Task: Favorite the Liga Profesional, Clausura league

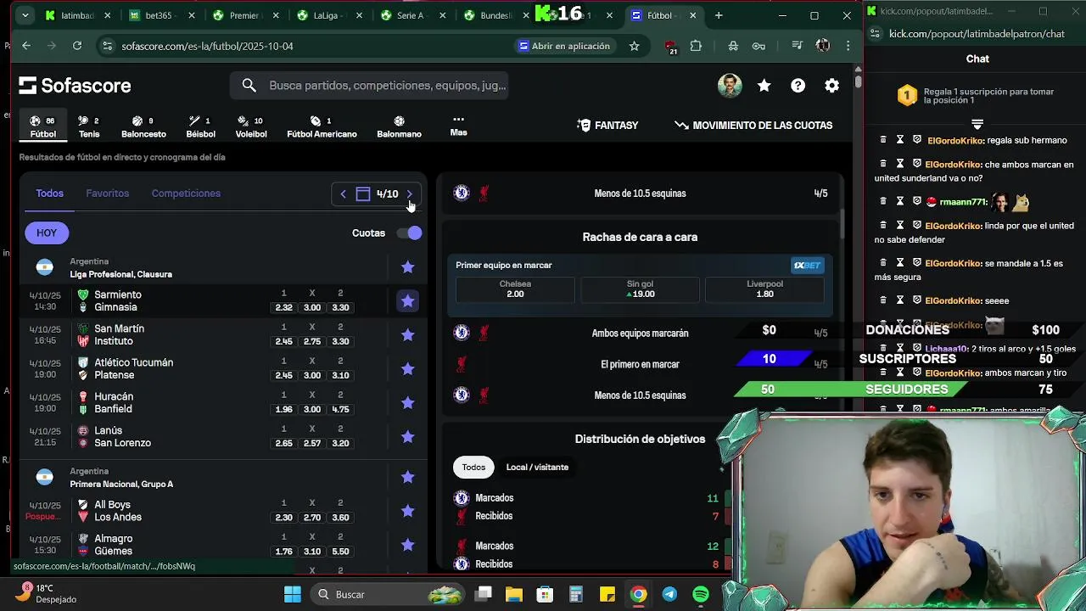Action: click(x=408, y=267)
